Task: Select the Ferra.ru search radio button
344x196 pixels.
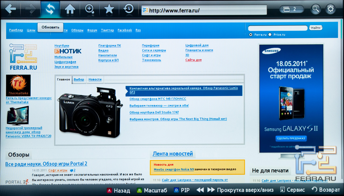Action: point(251,35)
